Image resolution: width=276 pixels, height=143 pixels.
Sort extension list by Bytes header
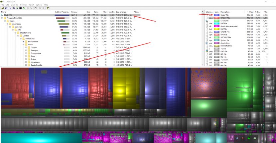click(249, 12)
